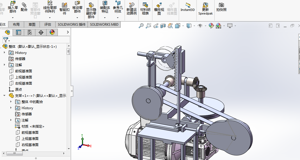
Task: Open the PropertyManager panel tab
Action: (x=19, y=32)
